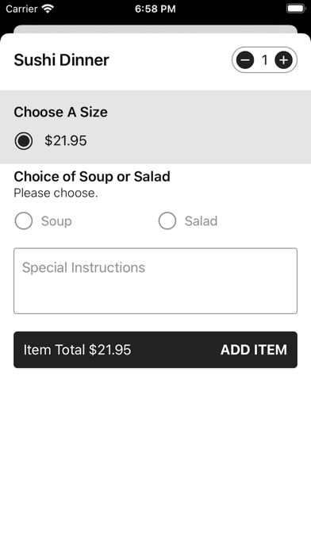The height and width of the screenshot is (552, 311).
Task: Tap the 6:58 PM clock in status bar
Action: point(155,9)
